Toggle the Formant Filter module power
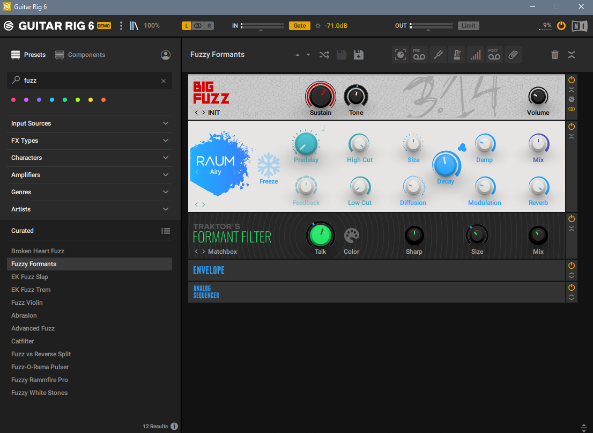The height and width of the screenshot is (433, 593). coord(572,219)
